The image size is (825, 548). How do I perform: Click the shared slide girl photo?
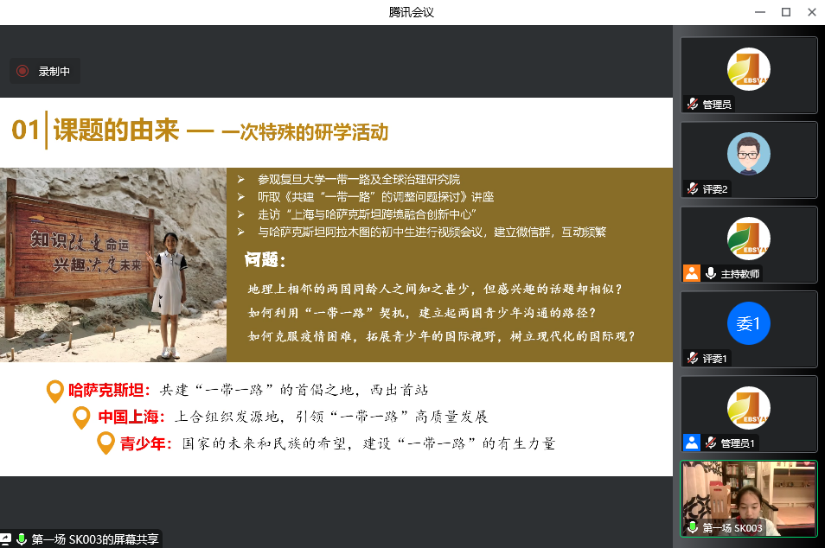(113, 264)
